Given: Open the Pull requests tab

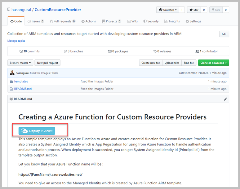Looking at the screenshot, I should point(62,21).
